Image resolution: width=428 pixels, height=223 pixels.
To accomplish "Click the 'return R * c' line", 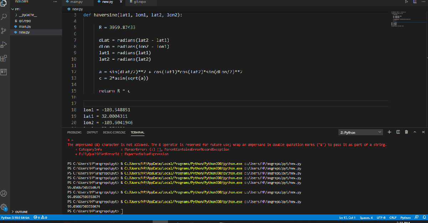I will pos(114,91).
